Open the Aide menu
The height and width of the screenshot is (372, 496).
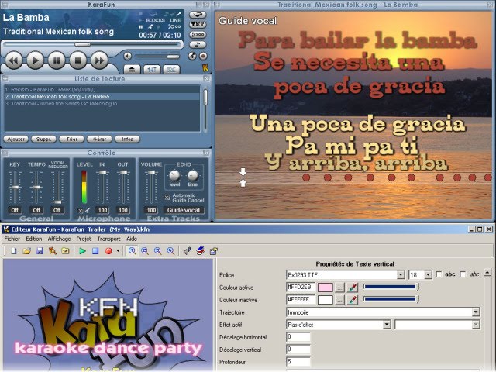pyautogui.click(x=132, y=239)
